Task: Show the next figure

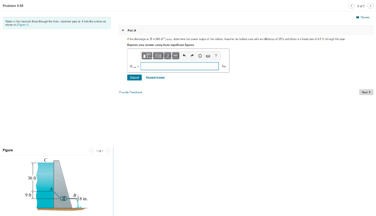Action: [108, 151]
